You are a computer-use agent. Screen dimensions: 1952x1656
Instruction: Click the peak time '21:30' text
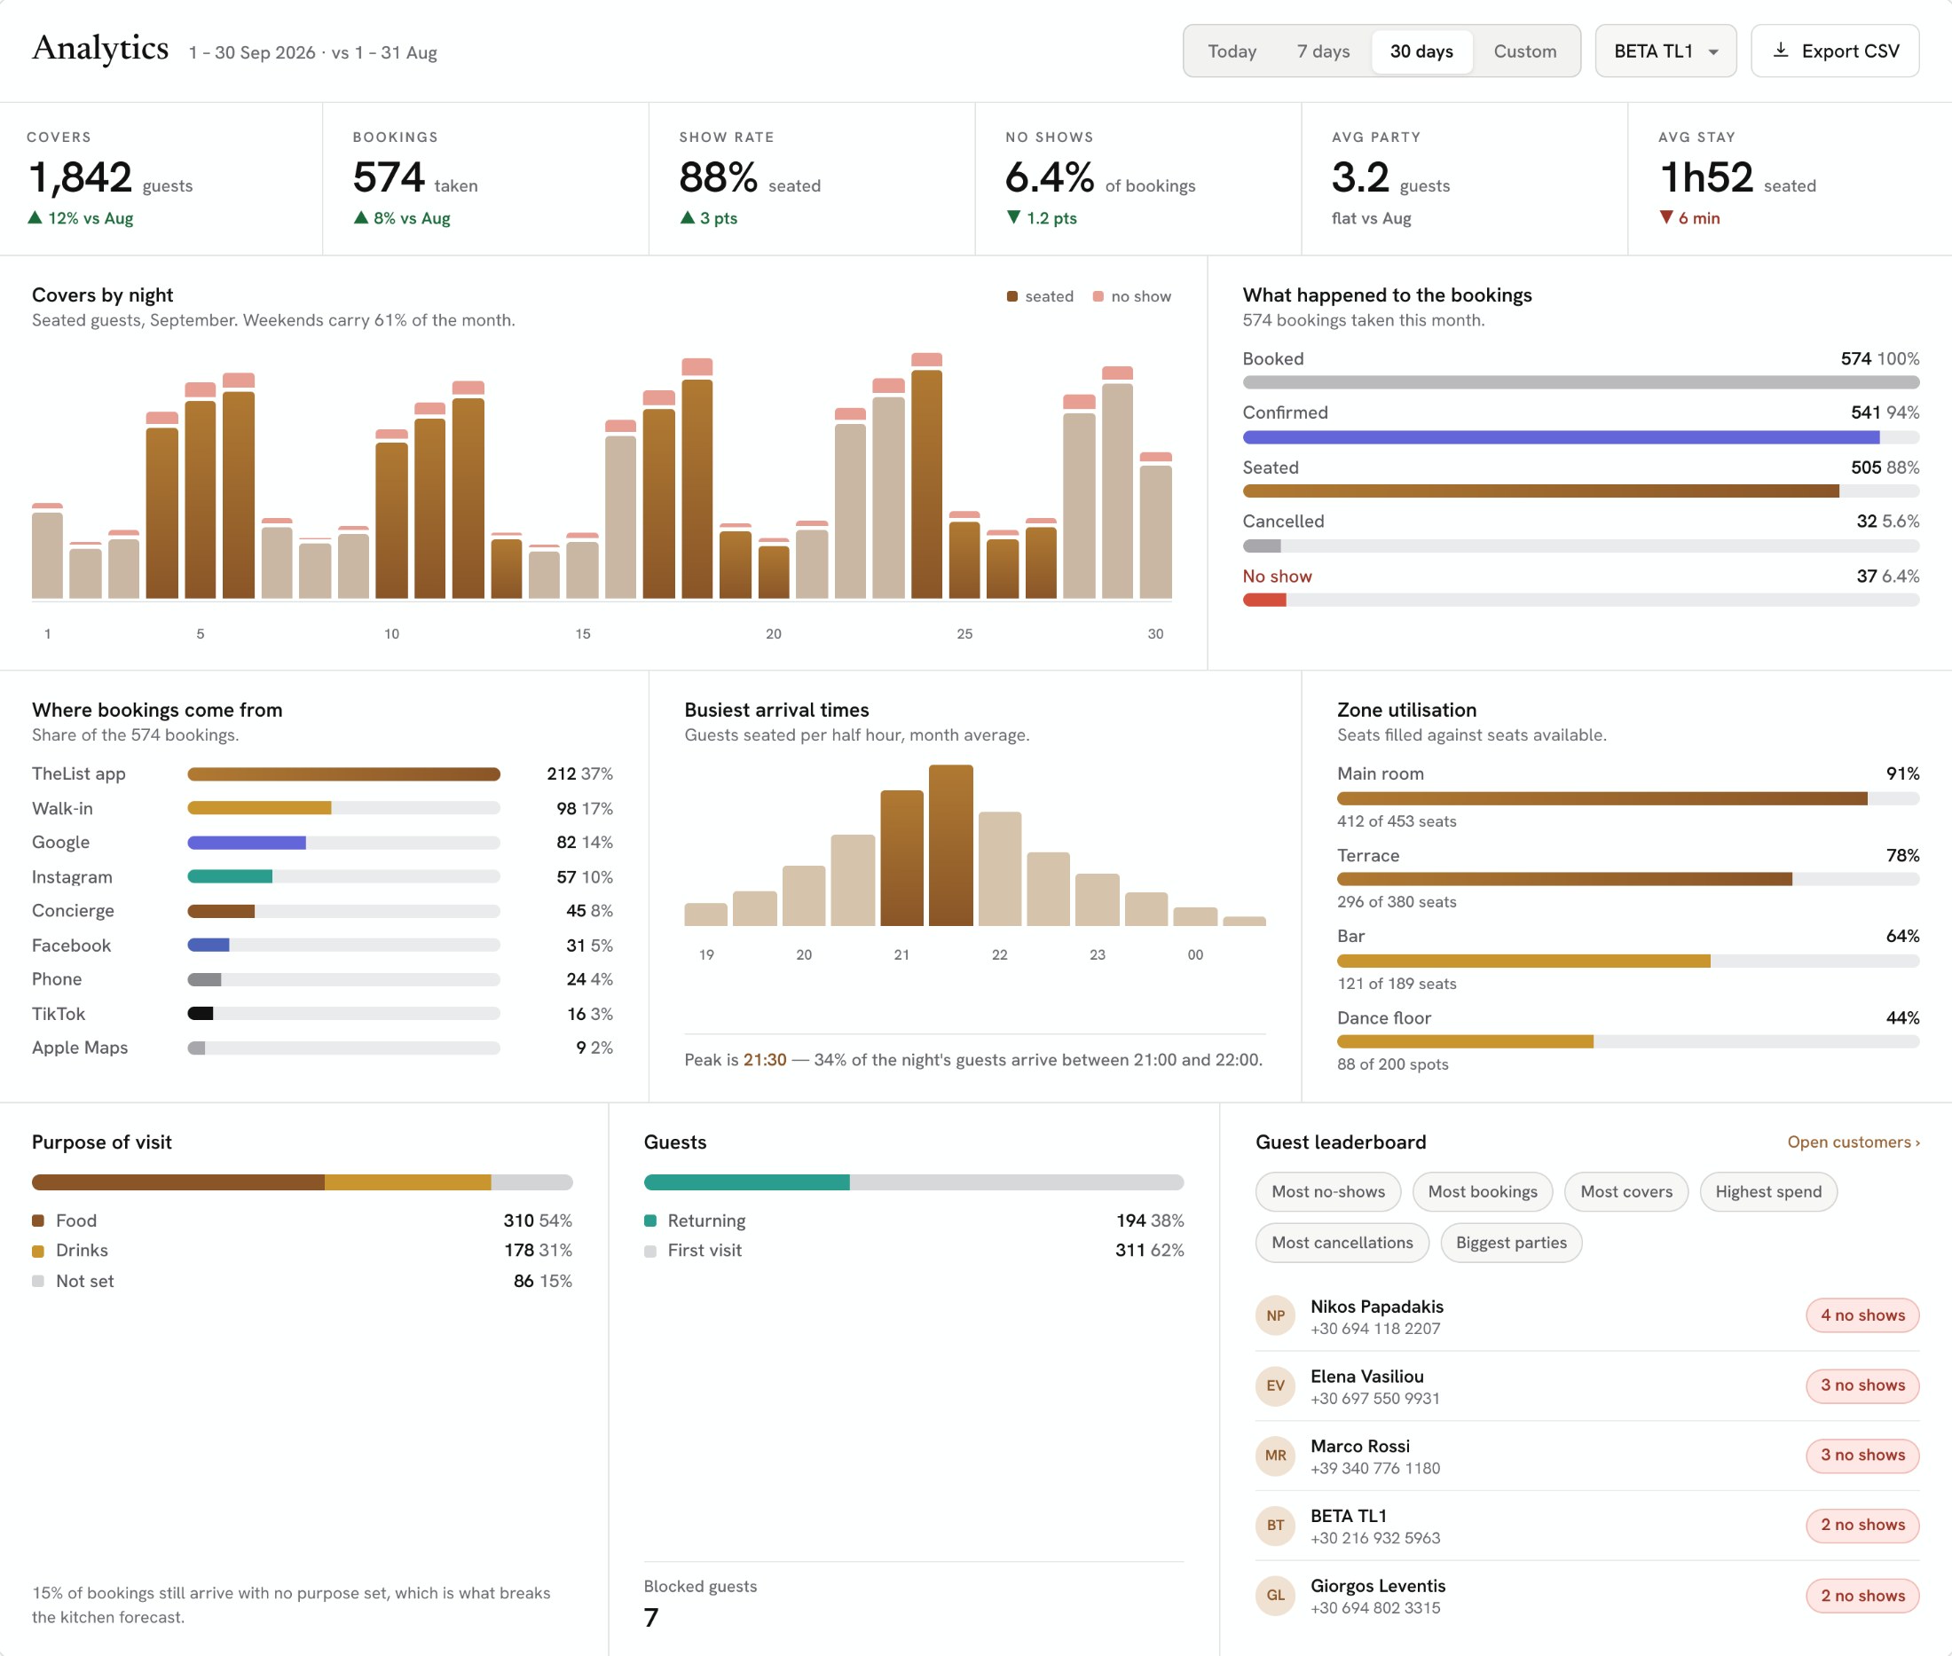point(764,1060)
